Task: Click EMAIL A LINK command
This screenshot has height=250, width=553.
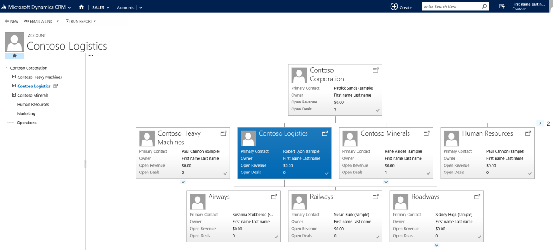Action: pos(38,21)
